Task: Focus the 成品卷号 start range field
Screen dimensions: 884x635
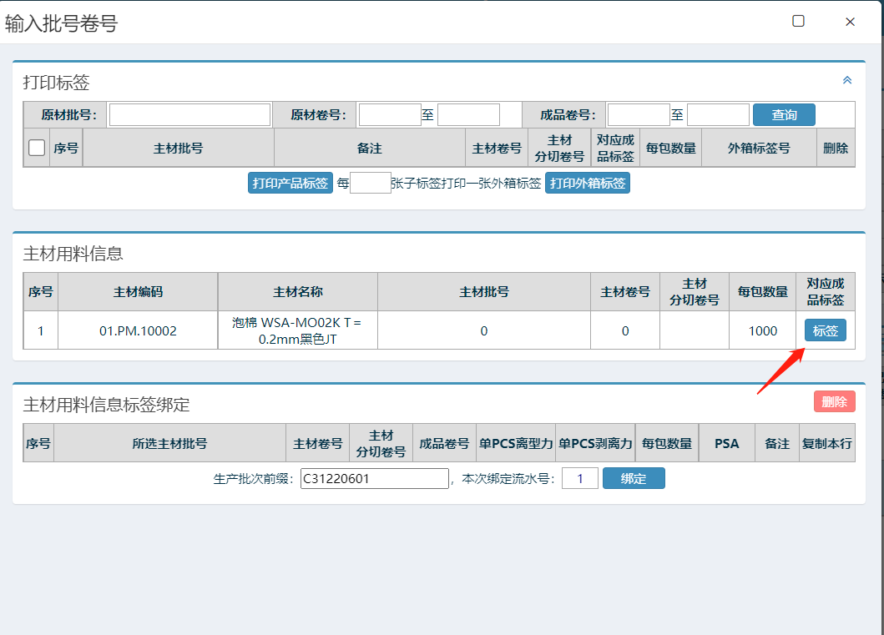Action: [638, 115]
